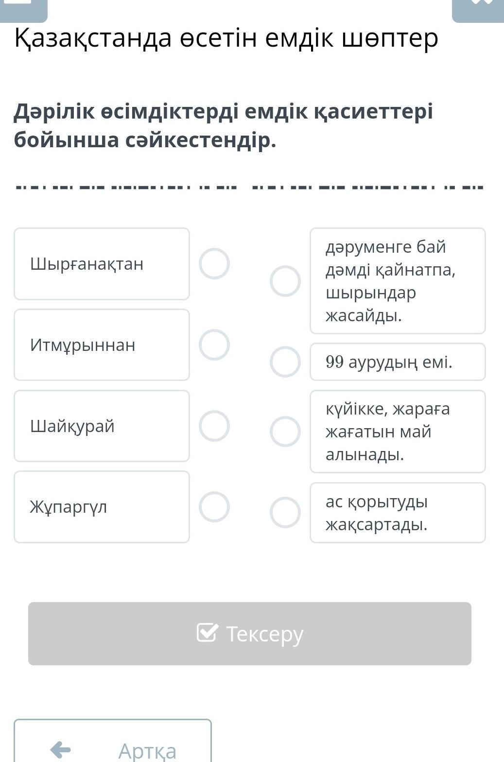
Task: Click the Шырғанақтан card
Action: (102, 264)
